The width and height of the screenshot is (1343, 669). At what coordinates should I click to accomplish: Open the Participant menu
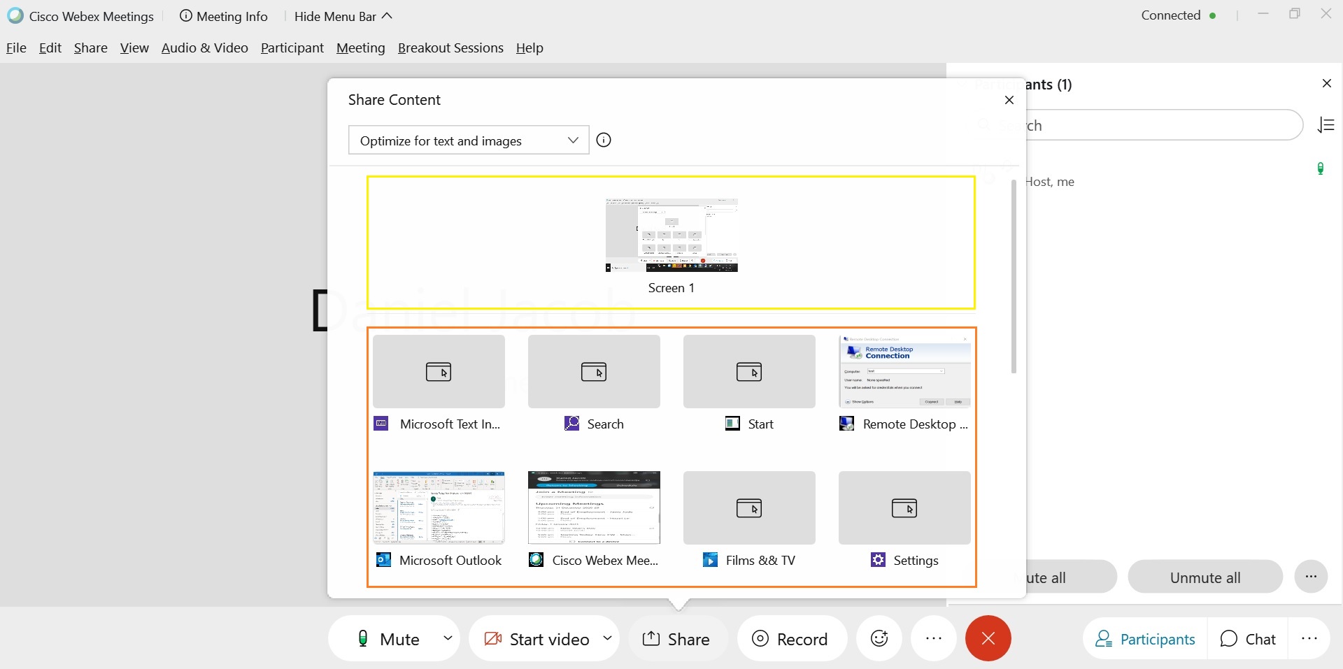[x=292, y=48]
